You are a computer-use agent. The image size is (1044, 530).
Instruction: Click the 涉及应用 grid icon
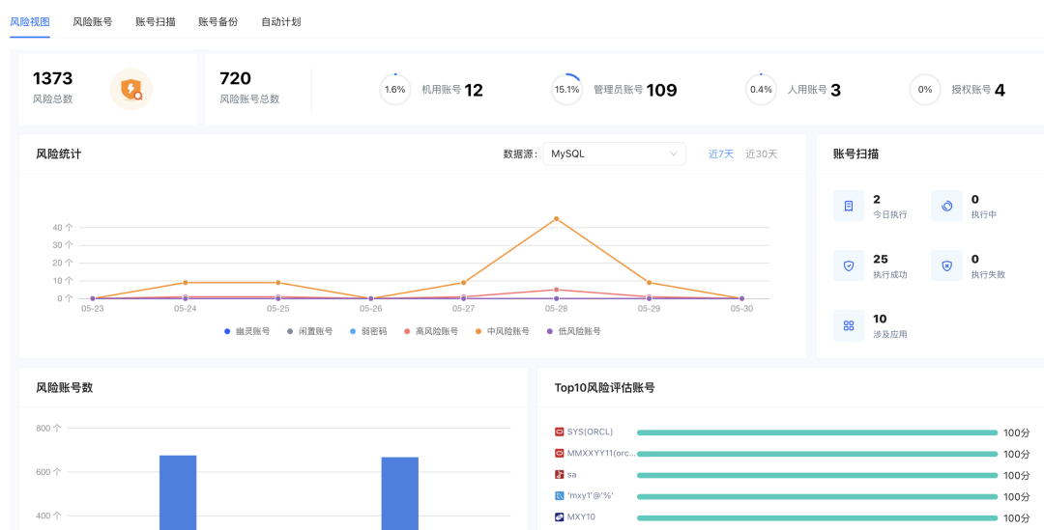pos(849,326)
